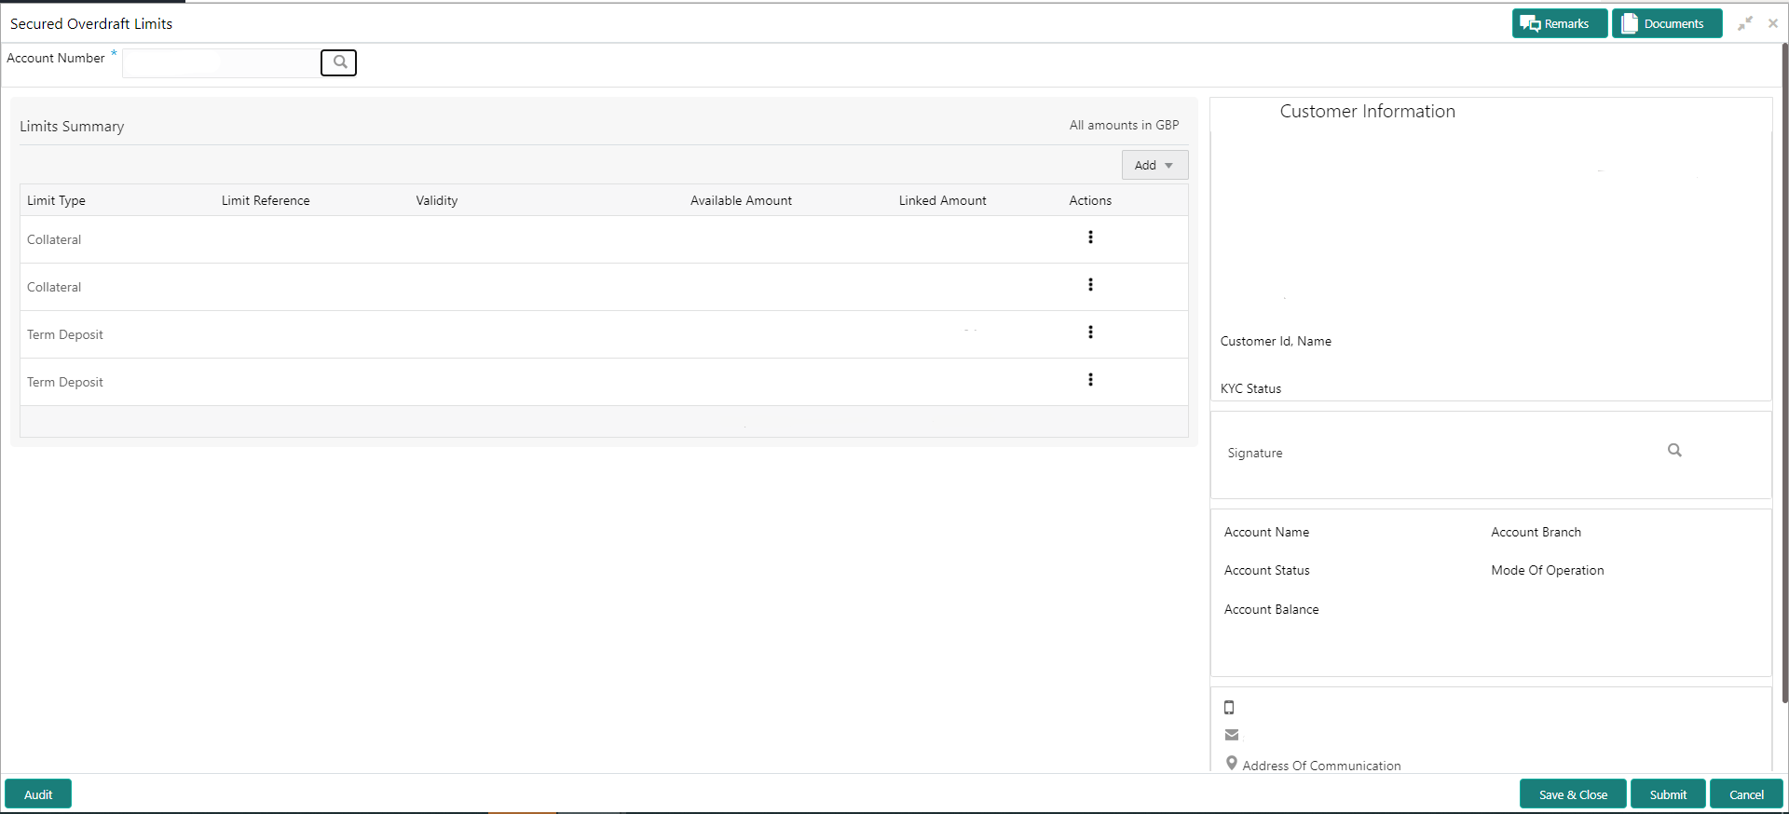This screenshot has height=814, width=1789.
Task: Click the Available Amount column header
Action: point(741,200)
